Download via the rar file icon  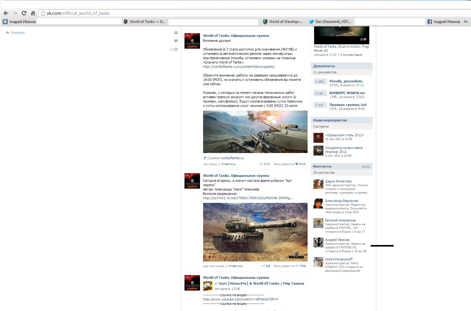[x=320, y=94]
